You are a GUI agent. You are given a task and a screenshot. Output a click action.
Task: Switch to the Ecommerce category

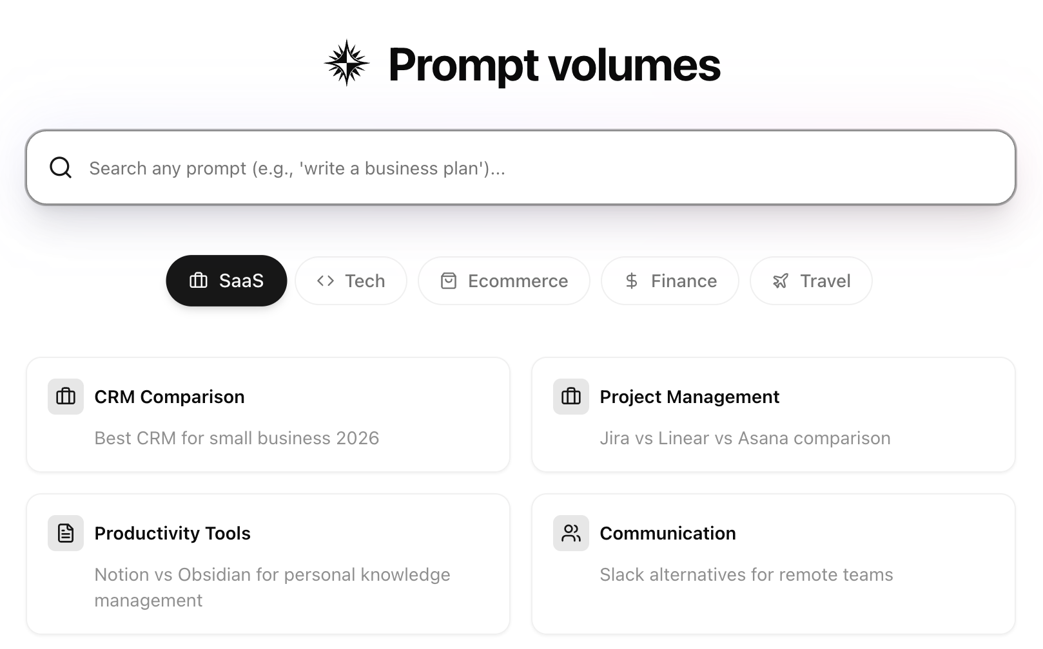(503, 281)
